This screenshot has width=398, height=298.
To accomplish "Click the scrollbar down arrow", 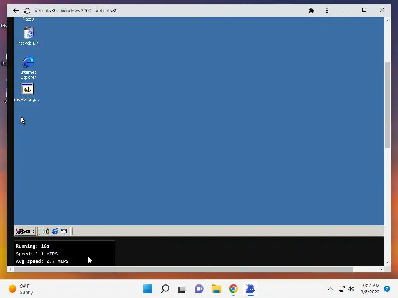I will [388, 262].
